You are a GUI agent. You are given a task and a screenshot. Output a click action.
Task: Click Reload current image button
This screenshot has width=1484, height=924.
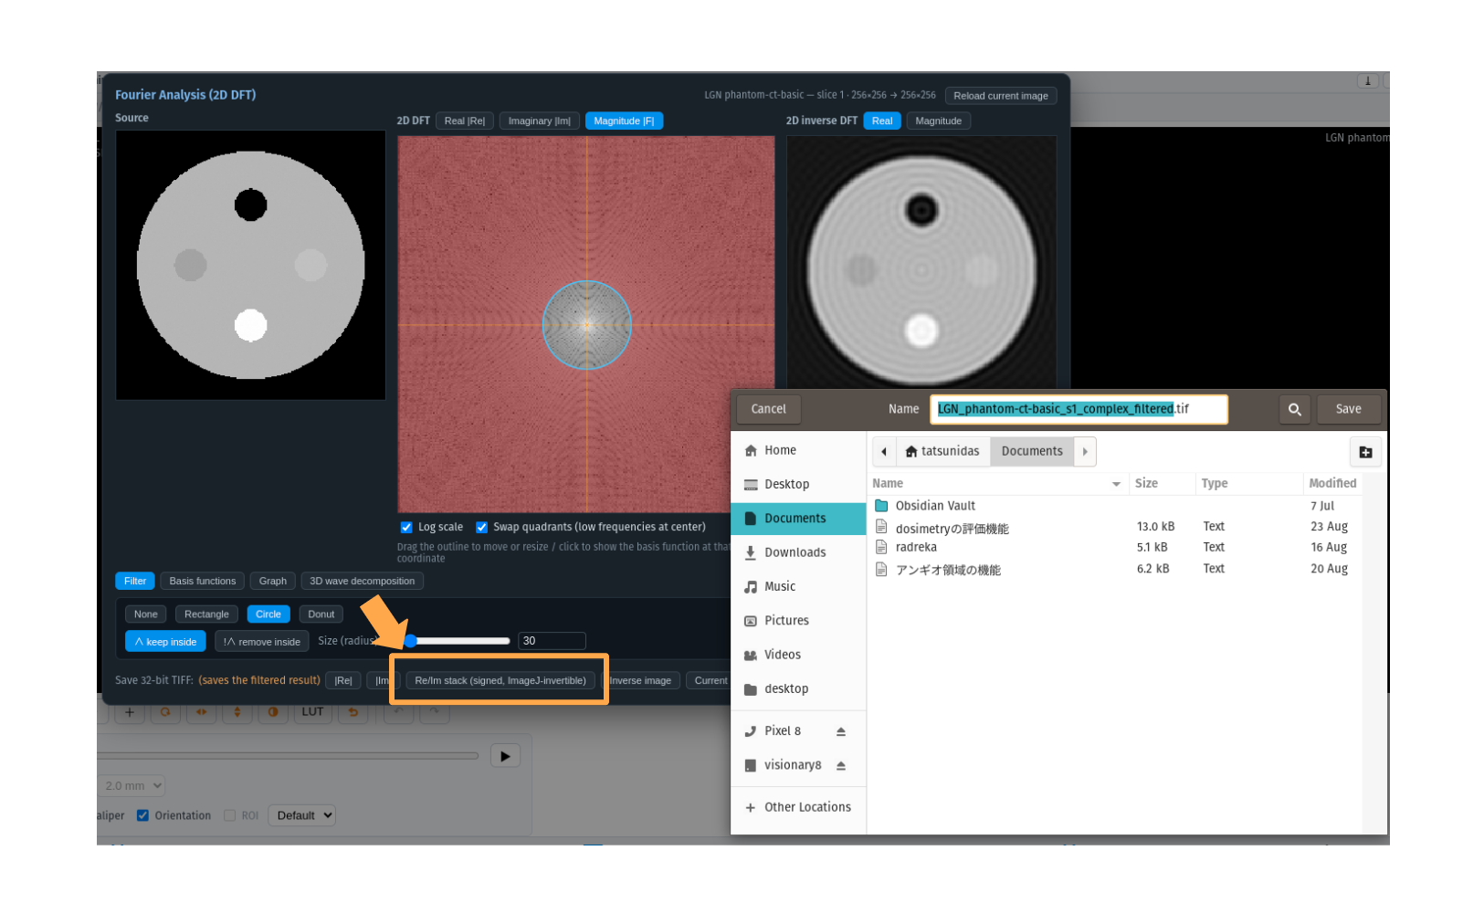(x=1000, y=96)
